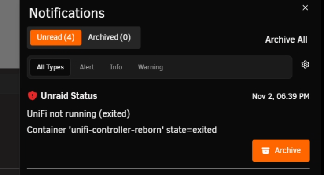Switch to the Unread (4) tab
This screenshot has height=175, width=324.
tap(56, 37)
